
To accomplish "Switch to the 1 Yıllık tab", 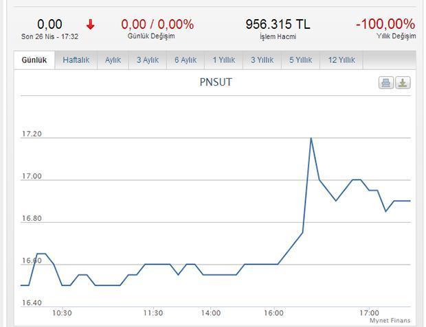I will [224, 60].
